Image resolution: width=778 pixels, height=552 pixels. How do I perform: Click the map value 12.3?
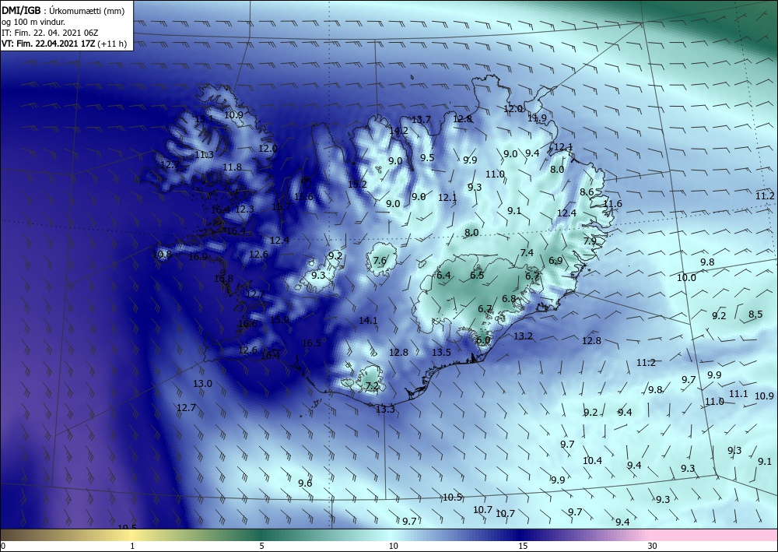(x=244, y=209)
